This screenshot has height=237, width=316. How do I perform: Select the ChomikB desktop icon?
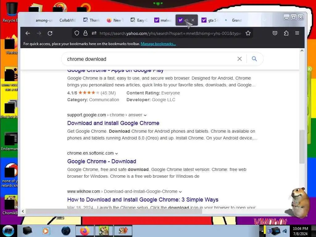coord(10,205)
